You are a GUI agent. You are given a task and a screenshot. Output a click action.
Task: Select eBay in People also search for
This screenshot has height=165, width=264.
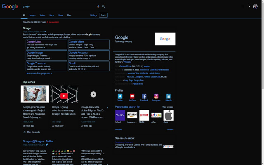(x=156, y=115)
